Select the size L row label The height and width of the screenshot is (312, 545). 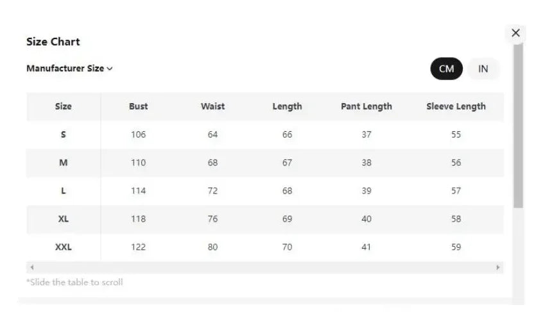(x=63, y=191)
